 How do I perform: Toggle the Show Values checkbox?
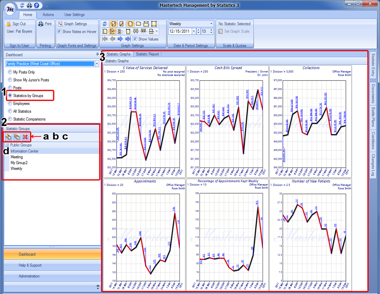coord(135,39)
